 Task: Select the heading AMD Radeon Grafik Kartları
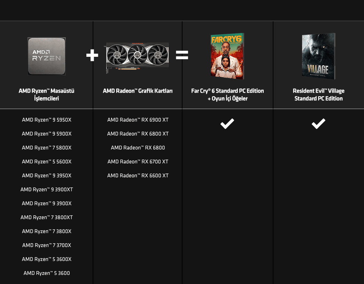pos(138,91)
